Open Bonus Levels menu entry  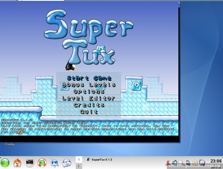(89, 85)
